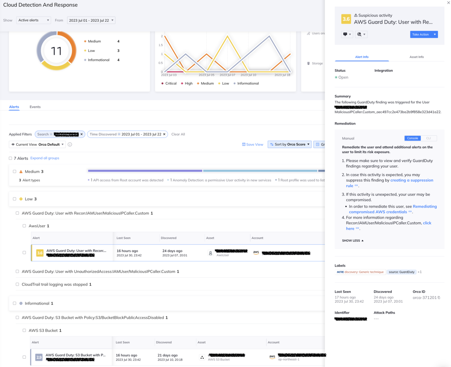Click the Critical legend marker in chart
Image resolution: width=451 pixels, height=367 pixels.
point(162,83)
